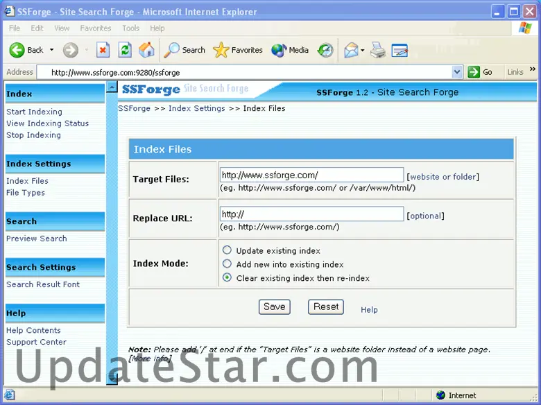Show browsing History clock icon
This screenshot has width=541, height=405.
pos(325,51)
